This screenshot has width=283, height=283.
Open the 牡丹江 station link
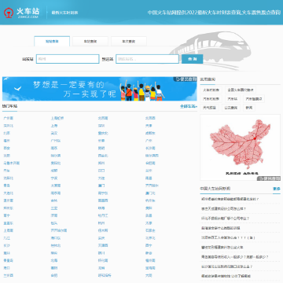pyautogui.click(x=103, y=215)
